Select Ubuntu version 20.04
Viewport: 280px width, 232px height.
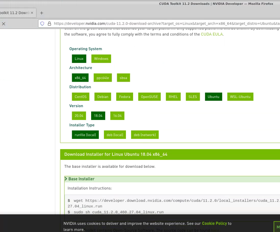tap(79, 116)
